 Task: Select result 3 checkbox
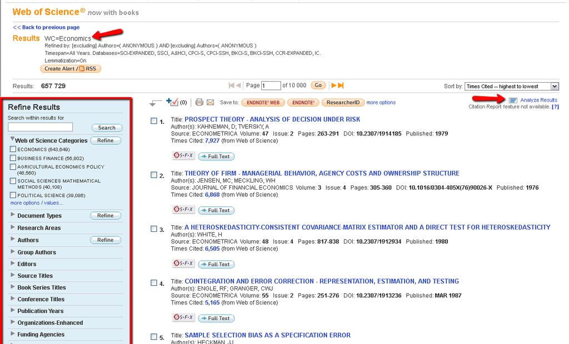154,229
